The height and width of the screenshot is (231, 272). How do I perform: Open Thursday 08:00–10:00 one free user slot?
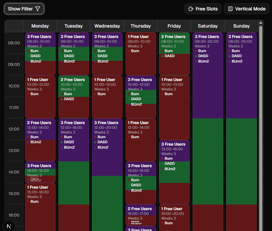pyautogui.click(x=141, y=54)
